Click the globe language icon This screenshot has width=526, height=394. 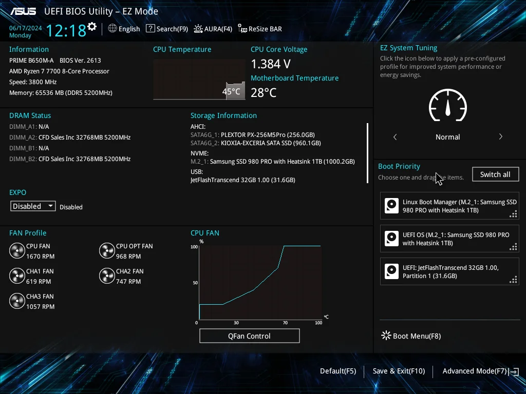coord(112,29)
